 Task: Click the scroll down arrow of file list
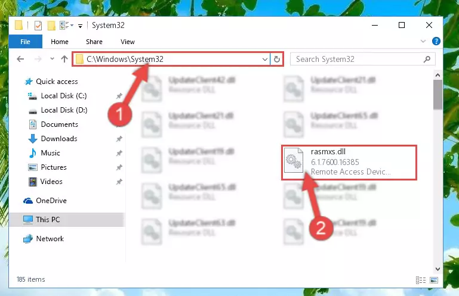tap(438, 269)
